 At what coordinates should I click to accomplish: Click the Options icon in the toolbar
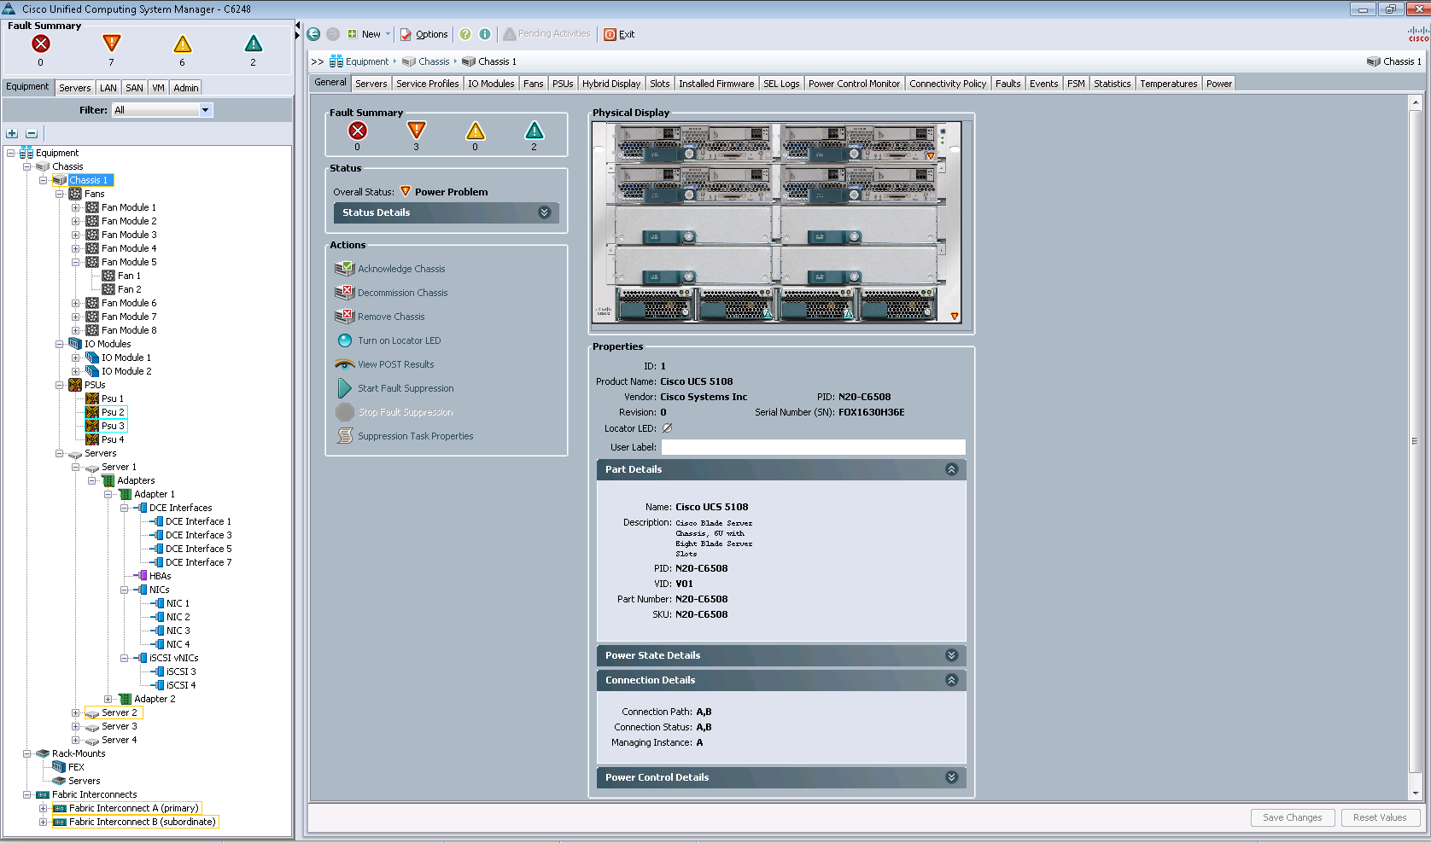(x=406, y=34)
